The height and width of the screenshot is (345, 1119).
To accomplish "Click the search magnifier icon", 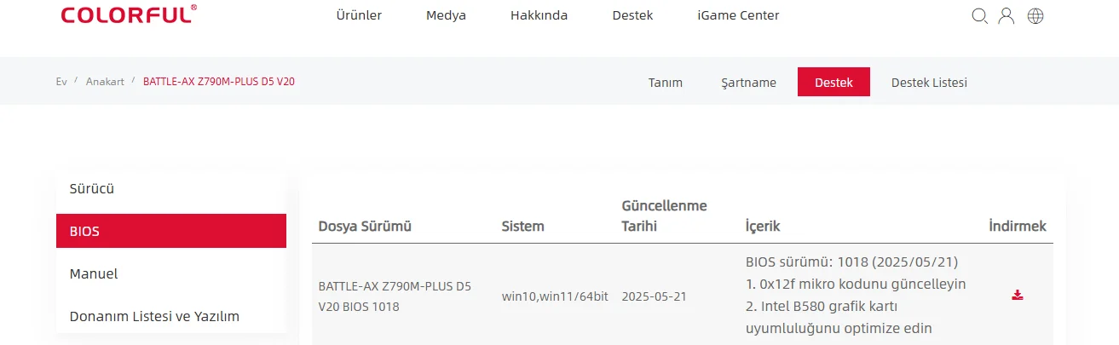I will [x=979, y=15].
